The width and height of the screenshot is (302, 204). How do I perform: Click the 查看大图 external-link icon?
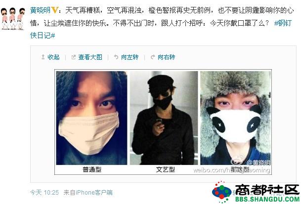73,57
